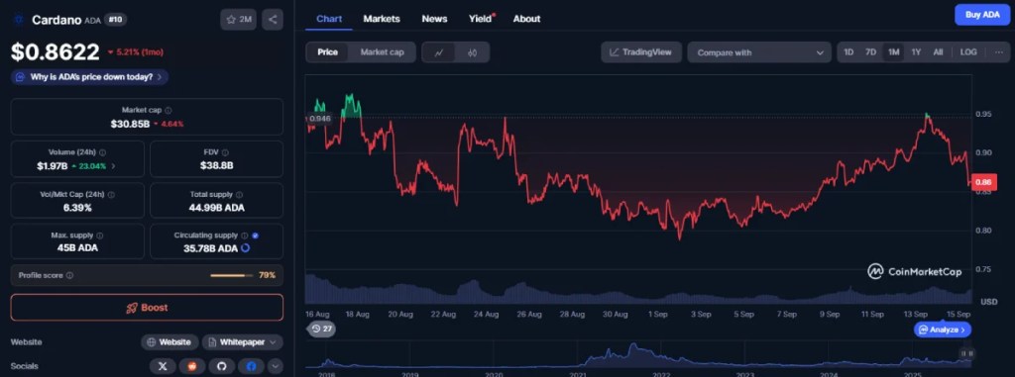Open the About tab

(527, 19)
